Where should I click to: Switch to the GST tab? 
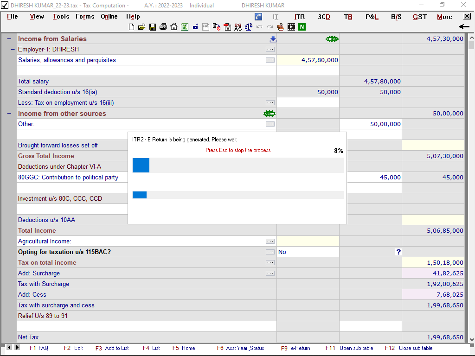point(420,17)
